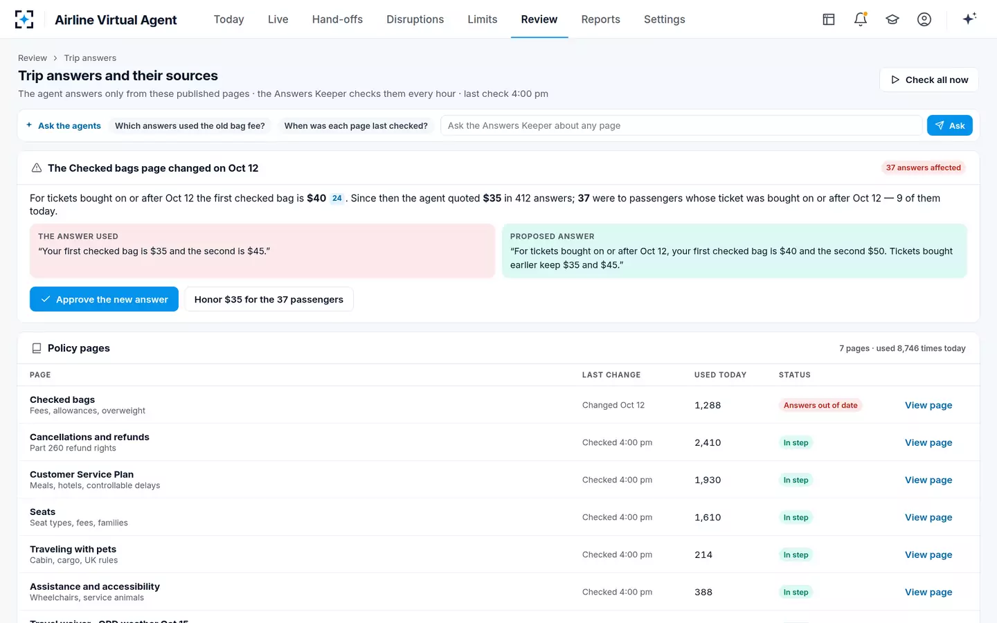Open the Disruptions tab

[x=415, y=19]
